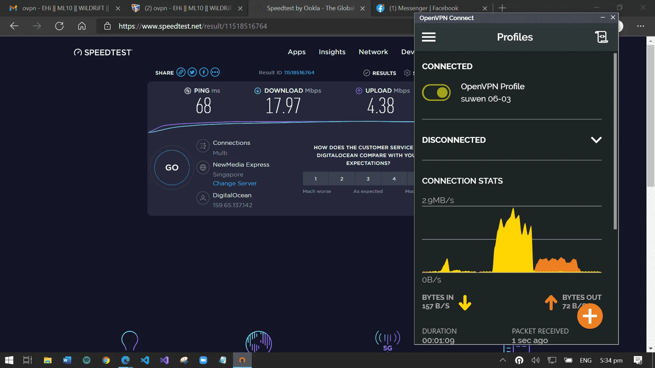Rate customer service as 4
Screen dimensions: 655x368
click(394, 179)
